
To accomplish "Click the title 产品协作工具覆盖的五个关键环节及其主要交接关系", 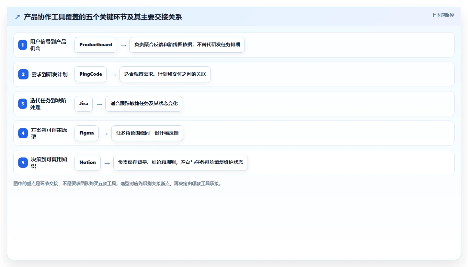I will click(x=103, y=17).
